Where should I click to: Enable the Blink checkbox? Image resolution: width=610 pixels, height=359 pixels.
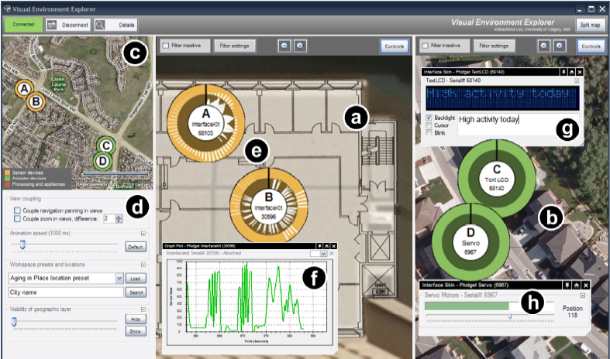(x=429, y=133)
